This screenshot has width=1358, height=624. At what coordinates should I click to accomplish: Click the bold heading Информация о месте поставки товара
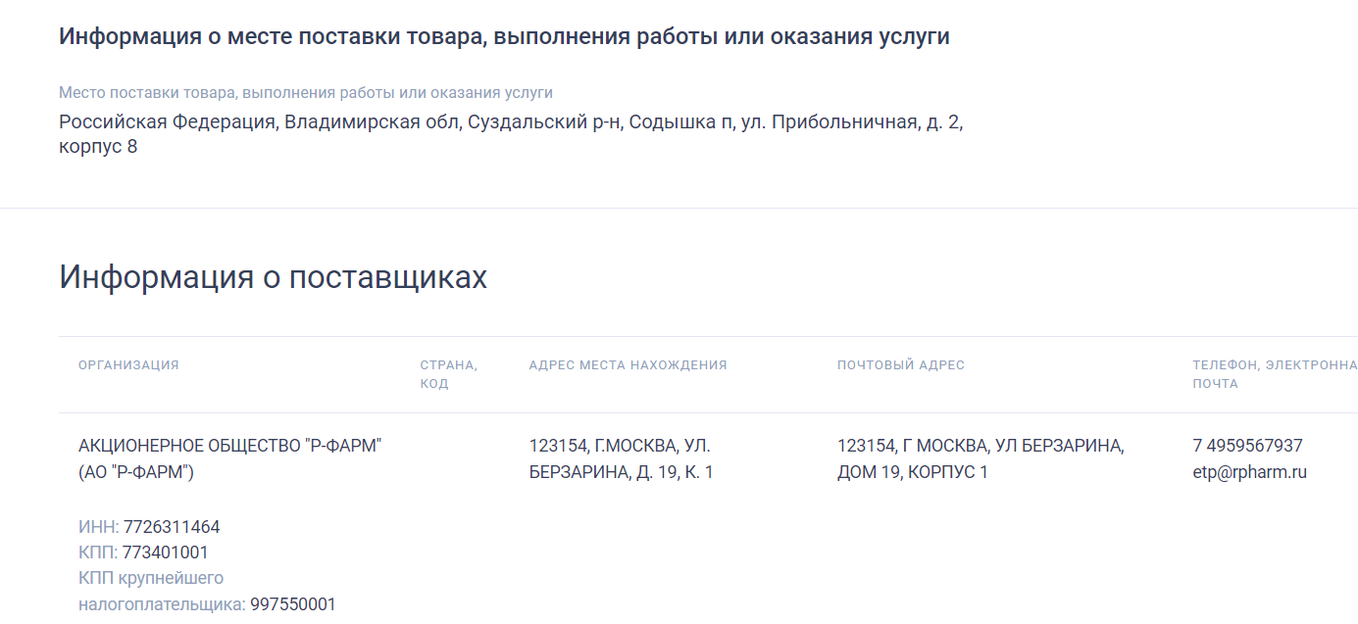[504, 37]
